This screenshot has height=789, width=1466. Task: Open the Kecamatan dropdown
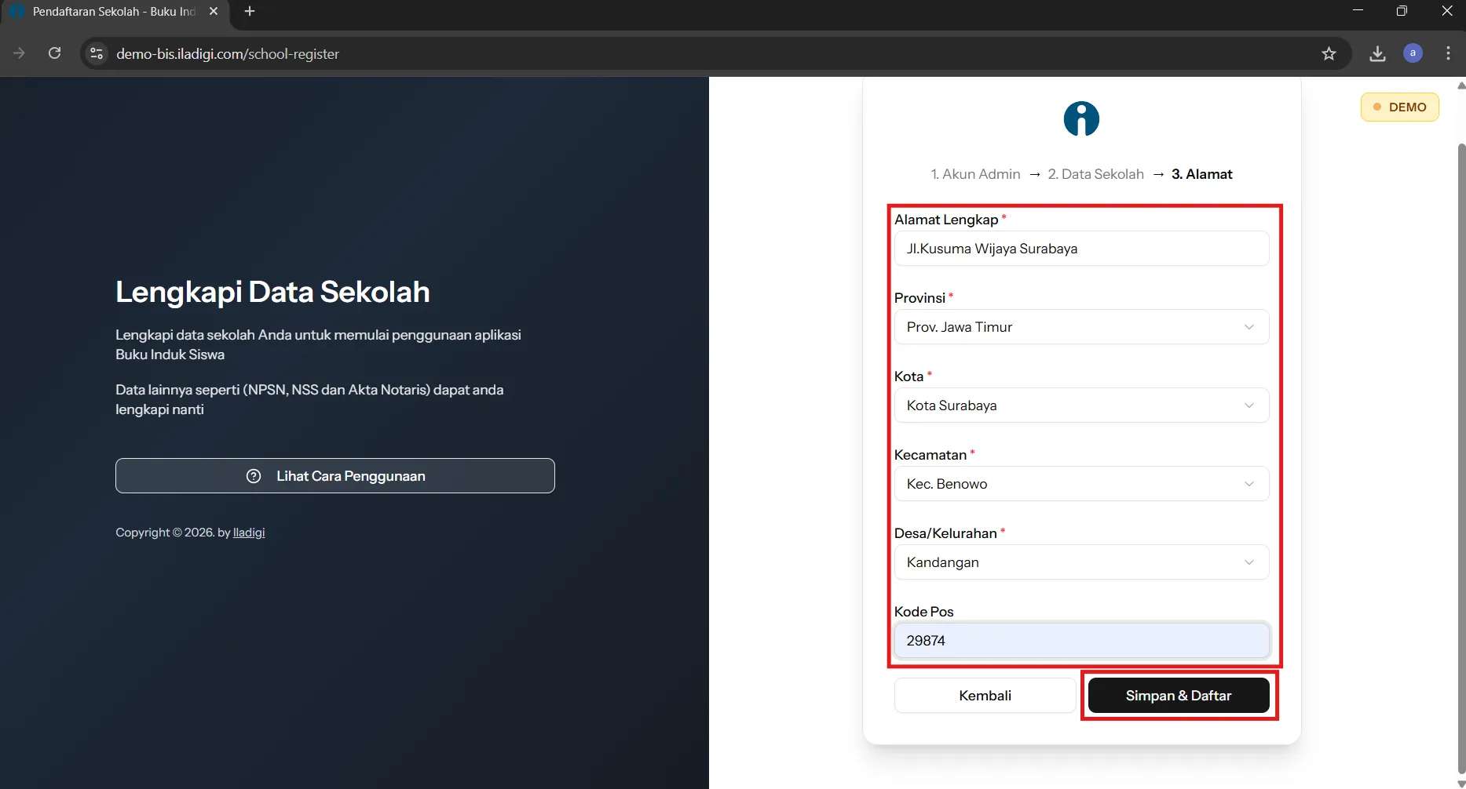click(x=1081, y=484)
